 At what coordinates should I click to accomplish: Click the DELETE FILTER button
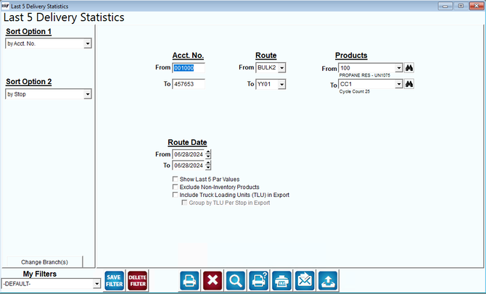(x=138, y=281)
